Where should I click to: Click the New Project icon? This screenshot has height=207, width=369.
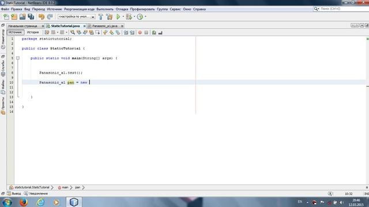[14, 17]
